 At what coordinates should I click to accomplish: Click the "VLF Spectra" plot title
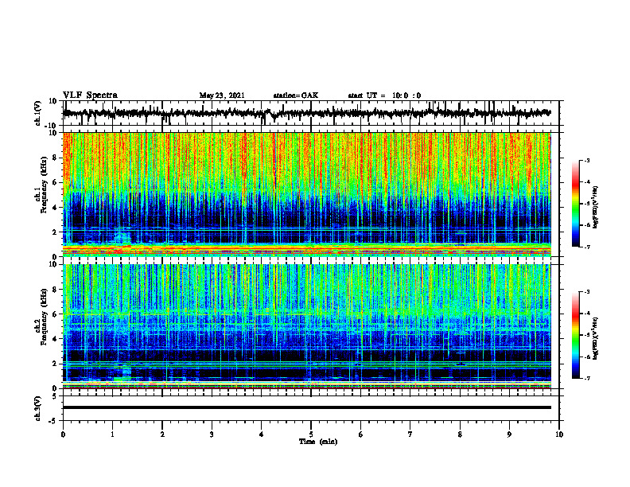point(90,95)
